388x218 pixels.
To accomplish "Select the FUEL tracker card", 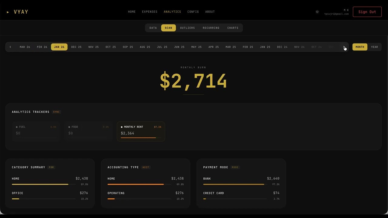I will (x=36, y=131).
